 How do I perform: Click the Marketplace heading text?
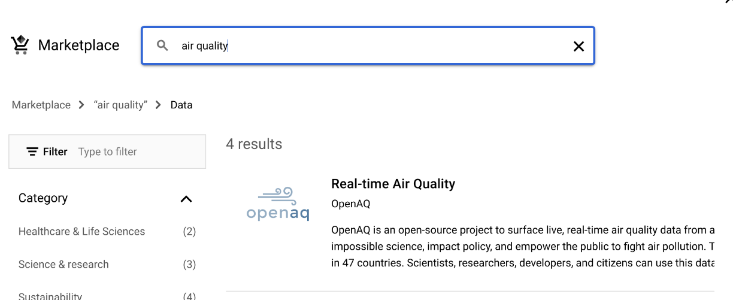coord(78,45)
